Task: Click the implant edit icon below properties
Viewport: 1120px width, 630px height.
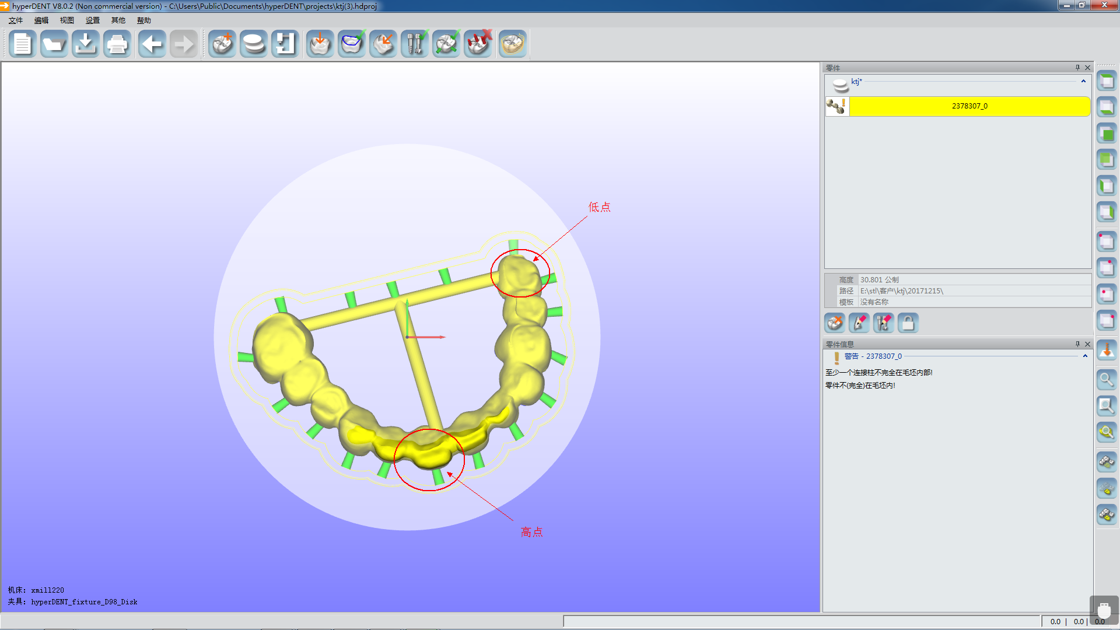Action: pos(884,323)
